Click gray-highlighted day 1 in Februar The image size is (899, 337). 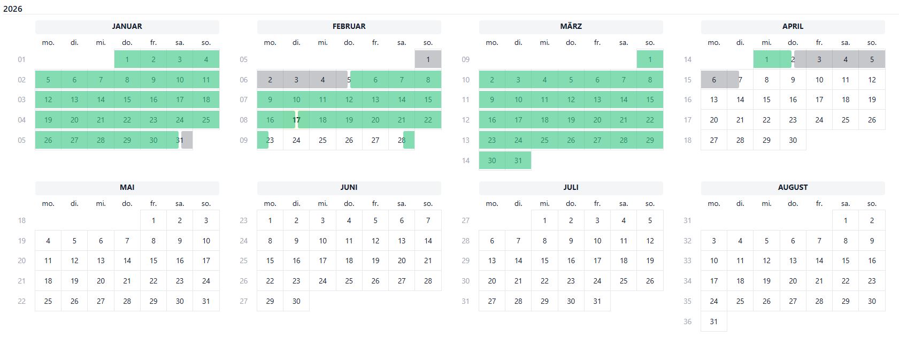coord(428,59)
